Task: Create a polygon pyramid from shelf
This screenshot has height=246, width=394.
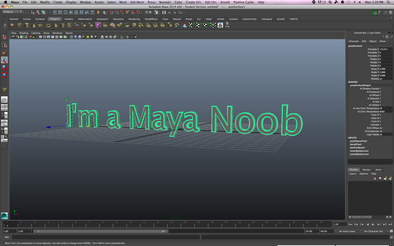Action: 55,25
